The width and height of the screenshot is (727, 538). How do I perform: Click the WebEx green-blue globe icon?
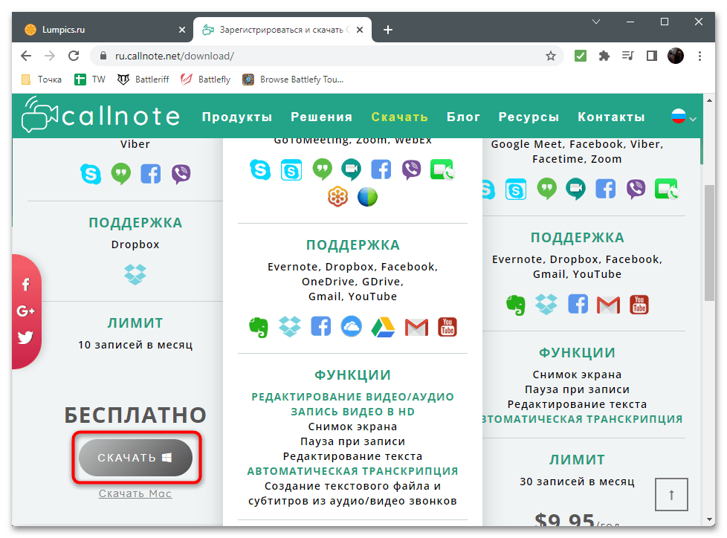(x=367, y=197)
